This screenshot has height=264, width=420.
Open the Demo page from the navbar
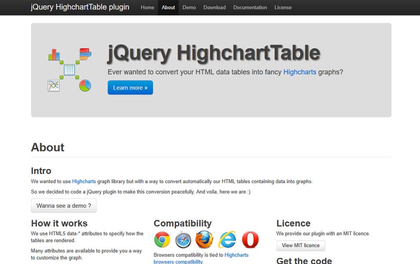point(189,7)
